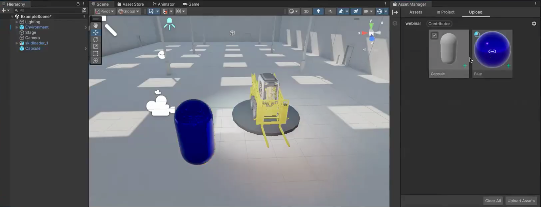The image size is (541, 207).
Task: Open the Animator tab
Action: point(164,4)
